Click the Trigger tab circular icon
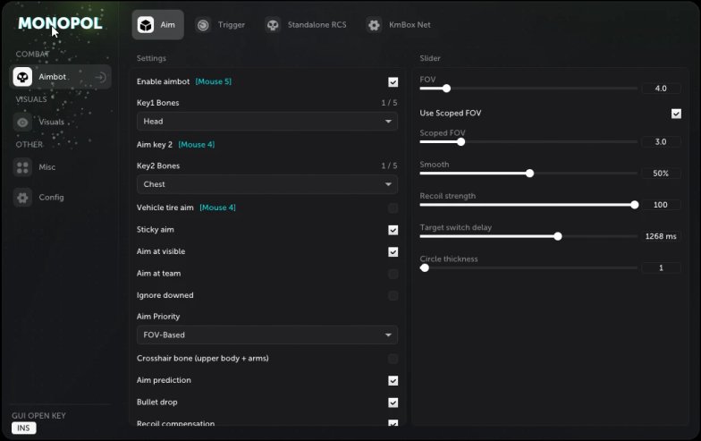The image size is (701, 441). click(x=203, y=25)
